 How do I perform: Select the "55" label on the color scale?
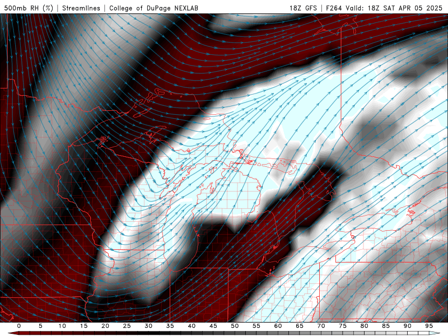[x=256, y=326]
